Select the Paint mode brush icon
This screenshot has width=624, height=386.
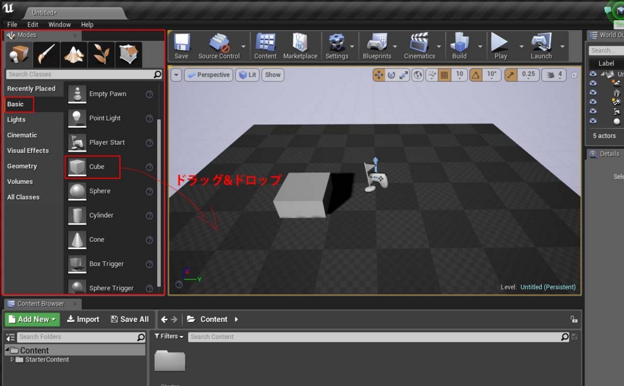point(46,54)
